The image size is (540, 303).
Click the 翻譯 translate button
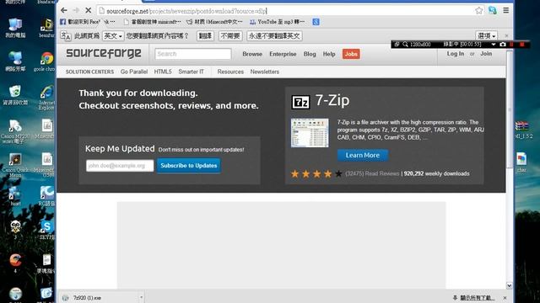pyautogui.click(x=205, y=35)
